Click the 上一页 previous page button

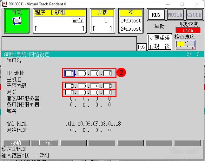[x=45, y=143]
